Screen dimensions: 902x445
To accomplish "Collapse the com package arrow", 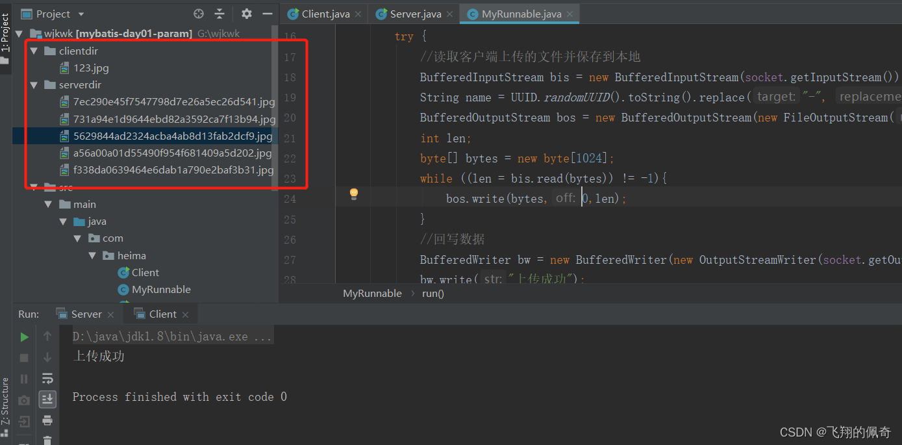I will coord(78,238).
